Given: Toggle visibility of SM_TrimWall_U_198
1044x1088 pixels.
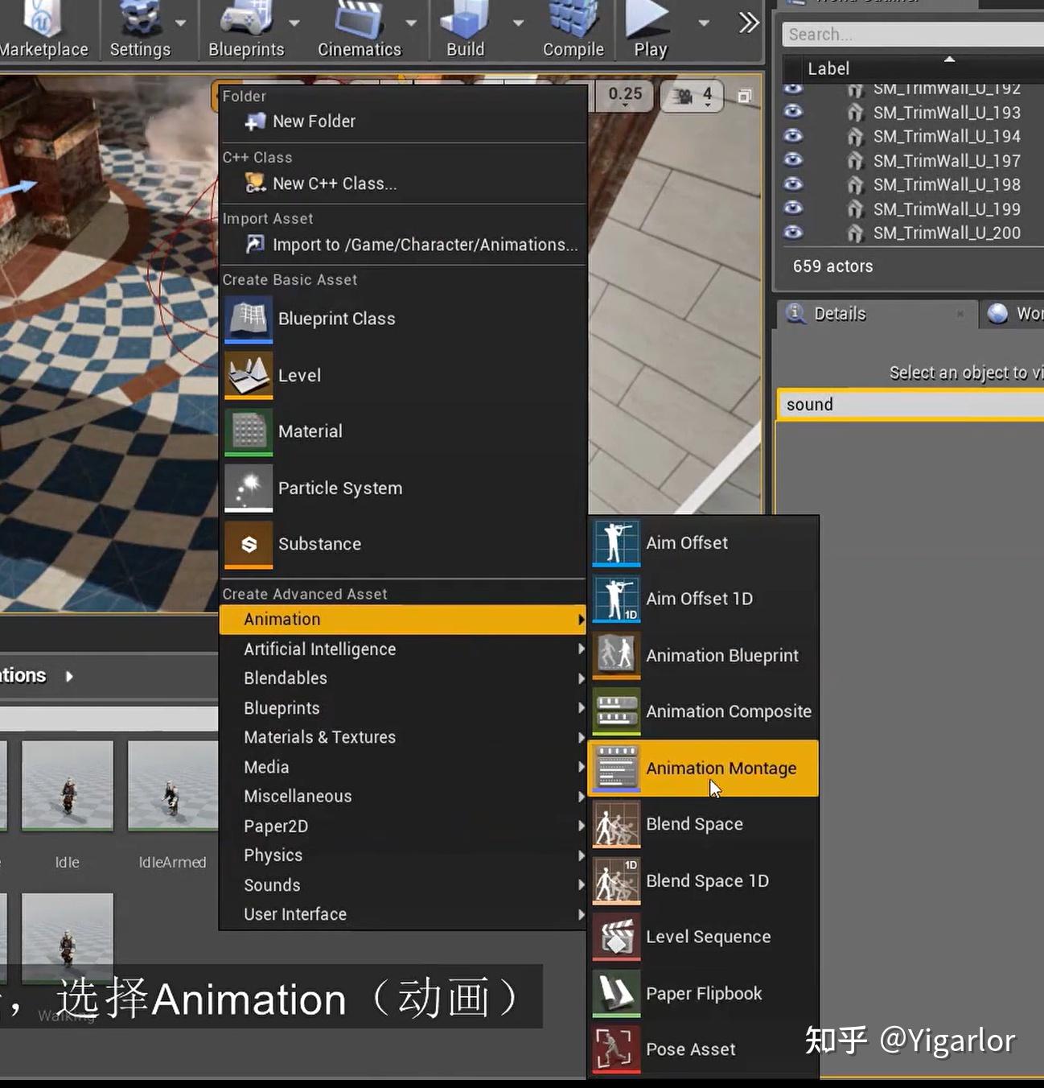Looking at the screenshot, I should click(793, 184).
